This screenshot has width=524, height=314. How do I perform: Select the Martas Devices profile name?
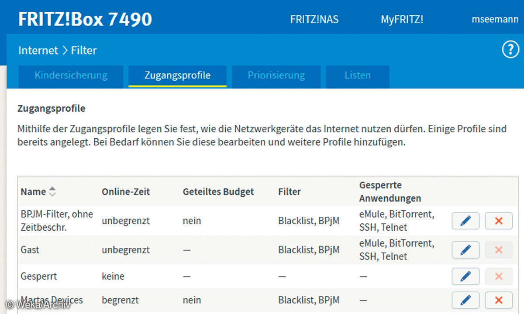[52, 300]
